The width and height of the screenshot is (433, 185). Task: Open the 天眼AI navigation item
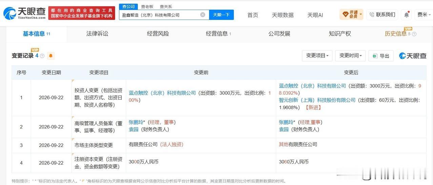pyautogui.click(x=315, y=15)
